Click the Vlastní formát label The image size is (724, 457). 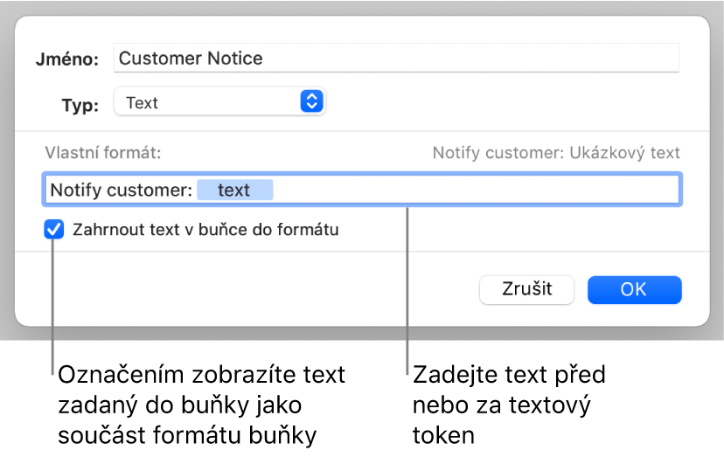pyautogui.click(x=102, y=152)
